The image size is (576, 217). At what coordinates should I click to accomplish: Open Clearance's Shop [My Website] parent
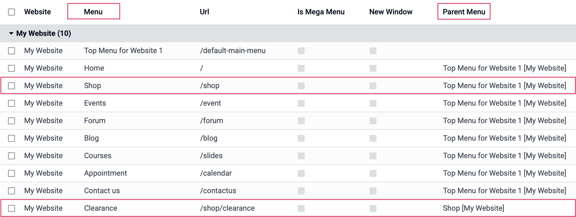coord(473,208)
